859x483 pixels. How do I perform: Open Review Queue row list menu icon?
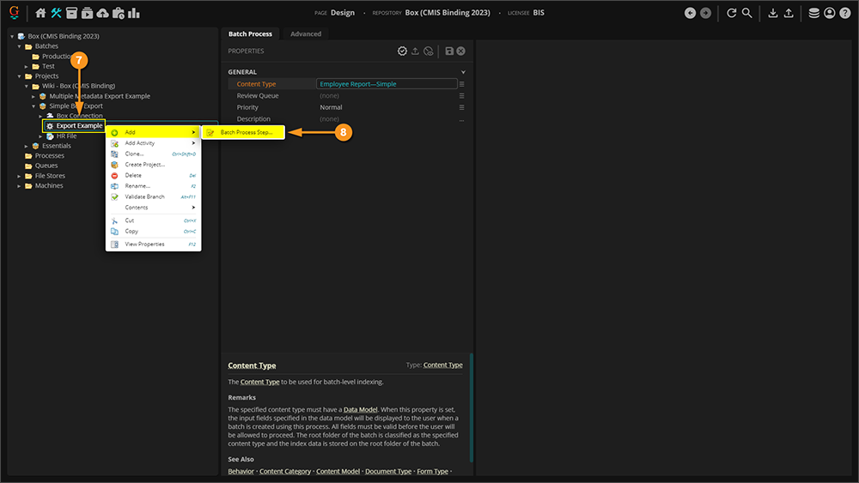tap(462, 96)
